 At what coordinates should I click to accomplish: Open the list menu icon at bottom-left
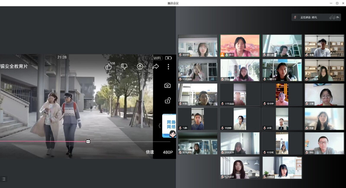coord(3,179)
